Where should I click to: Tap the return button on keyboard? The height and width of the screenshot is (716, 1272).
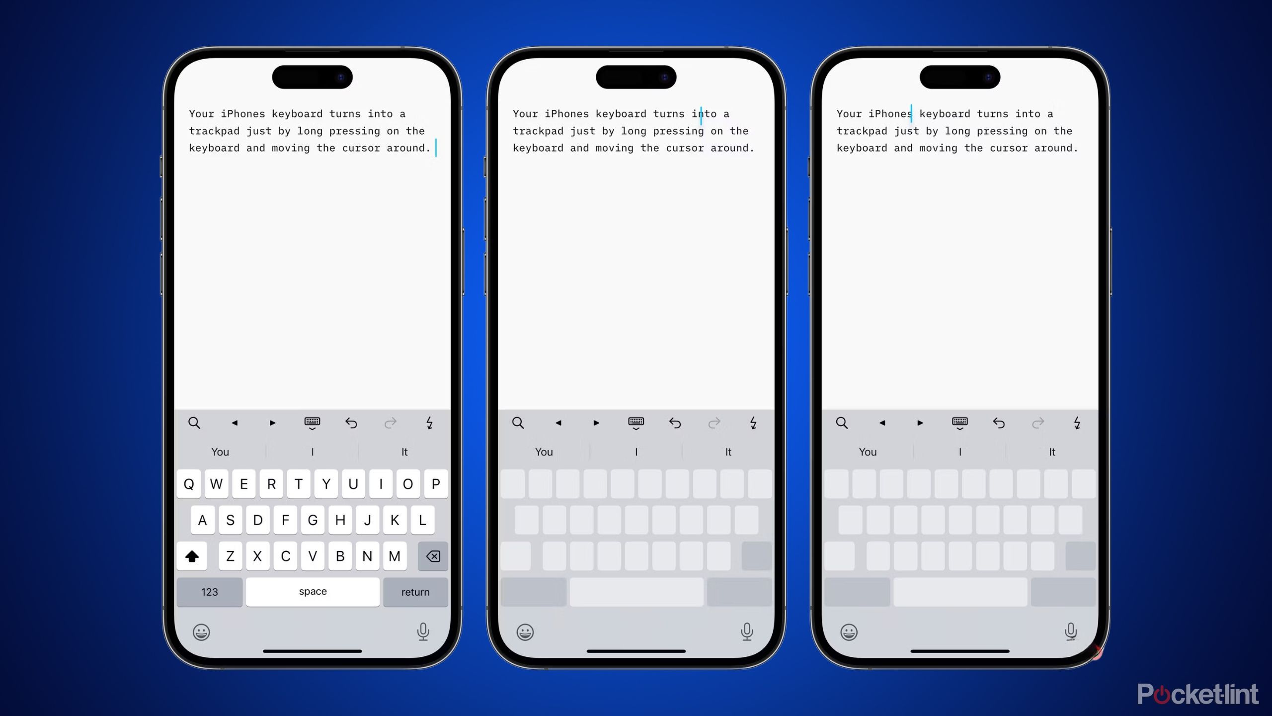(x=415, y=592)
